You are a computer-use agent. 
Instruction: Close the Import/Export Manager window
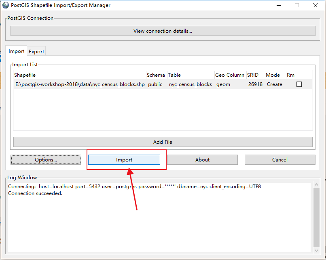click(315, 5)
